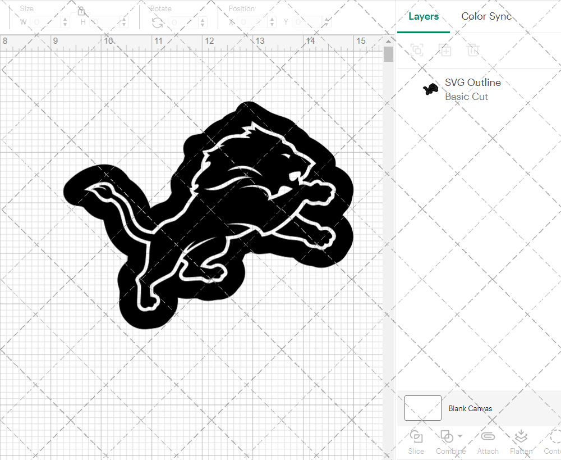The image size is (561, 460).
Task: Switch to the Layers tab
Action: [x=424, y=16]
